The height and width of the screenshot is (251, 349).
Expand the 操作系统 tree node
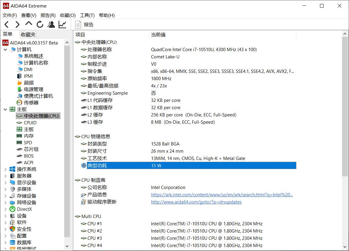[5, 169]
